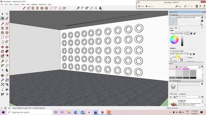This screenshot has width=206, height=115.
Task: Open the material texture browse folder icon
Action: 191,54
